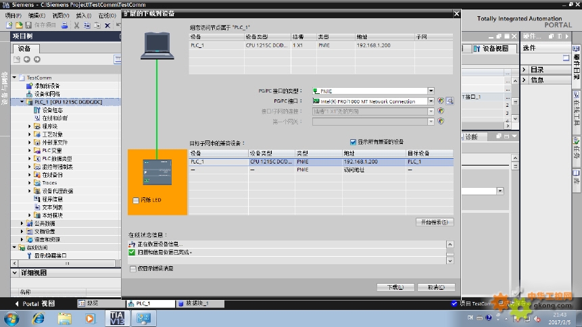
Task: Click the copy toolbar icon
Action: click(x=87, y=25)
